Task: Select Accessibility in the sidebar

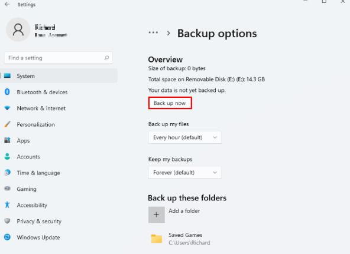Action: (x=59, y=205)
